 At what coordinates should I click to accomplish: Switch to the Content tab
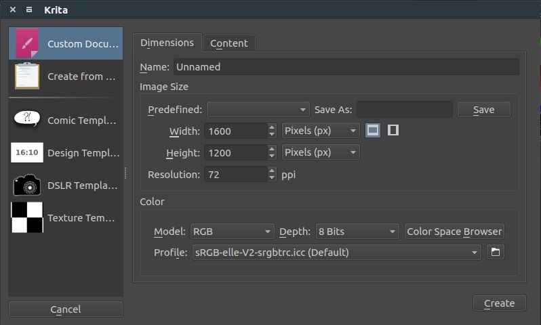tap(229, 43)
